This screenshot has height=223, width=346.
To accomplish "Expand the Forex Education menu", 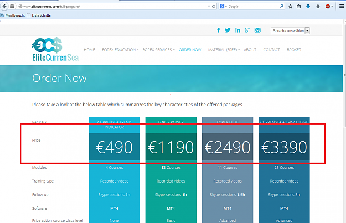I will [120, 50].
